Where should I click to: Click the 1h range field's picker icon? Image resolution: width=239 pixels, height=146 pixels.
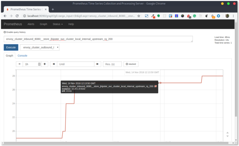click(x=39, y=64)
